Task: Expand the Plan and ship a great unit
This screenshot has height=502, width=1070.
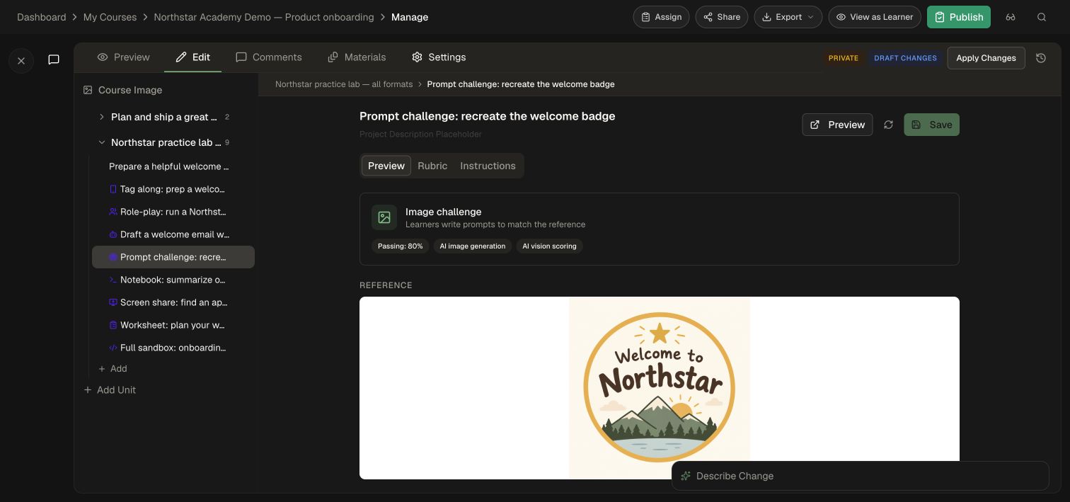Action: pyautogui.click(x=102, y=117)
